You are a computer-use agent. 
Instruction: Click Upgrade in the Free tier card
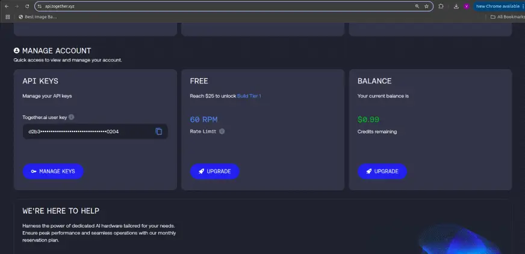214,171
